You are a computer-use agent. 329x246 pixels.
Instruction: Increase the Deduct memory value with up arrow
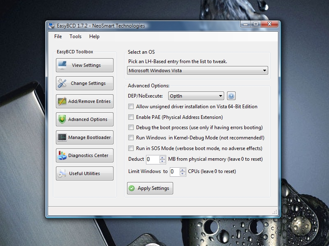tap(162, 157)
